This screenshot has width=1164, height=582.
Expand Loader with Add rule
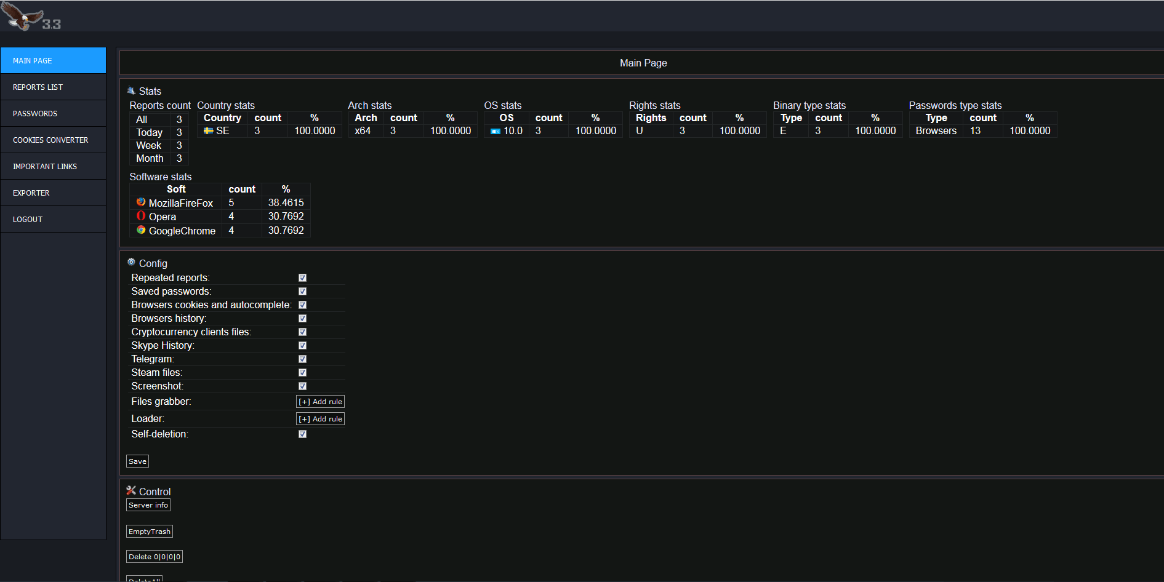coord(320,419)
